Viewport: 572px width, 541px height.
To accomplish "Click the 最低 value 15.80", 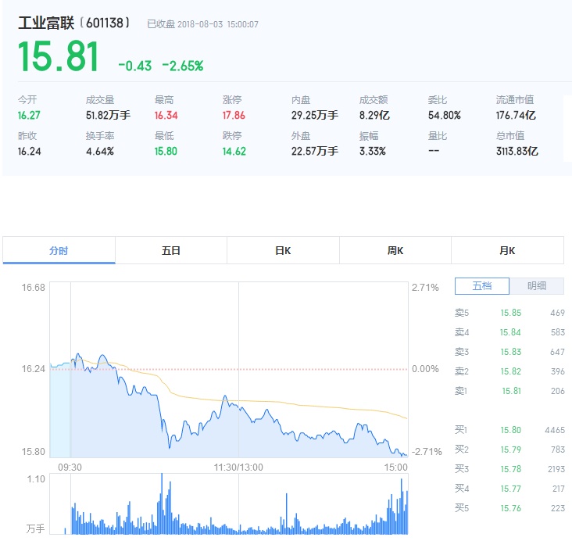I will (166, 151).
